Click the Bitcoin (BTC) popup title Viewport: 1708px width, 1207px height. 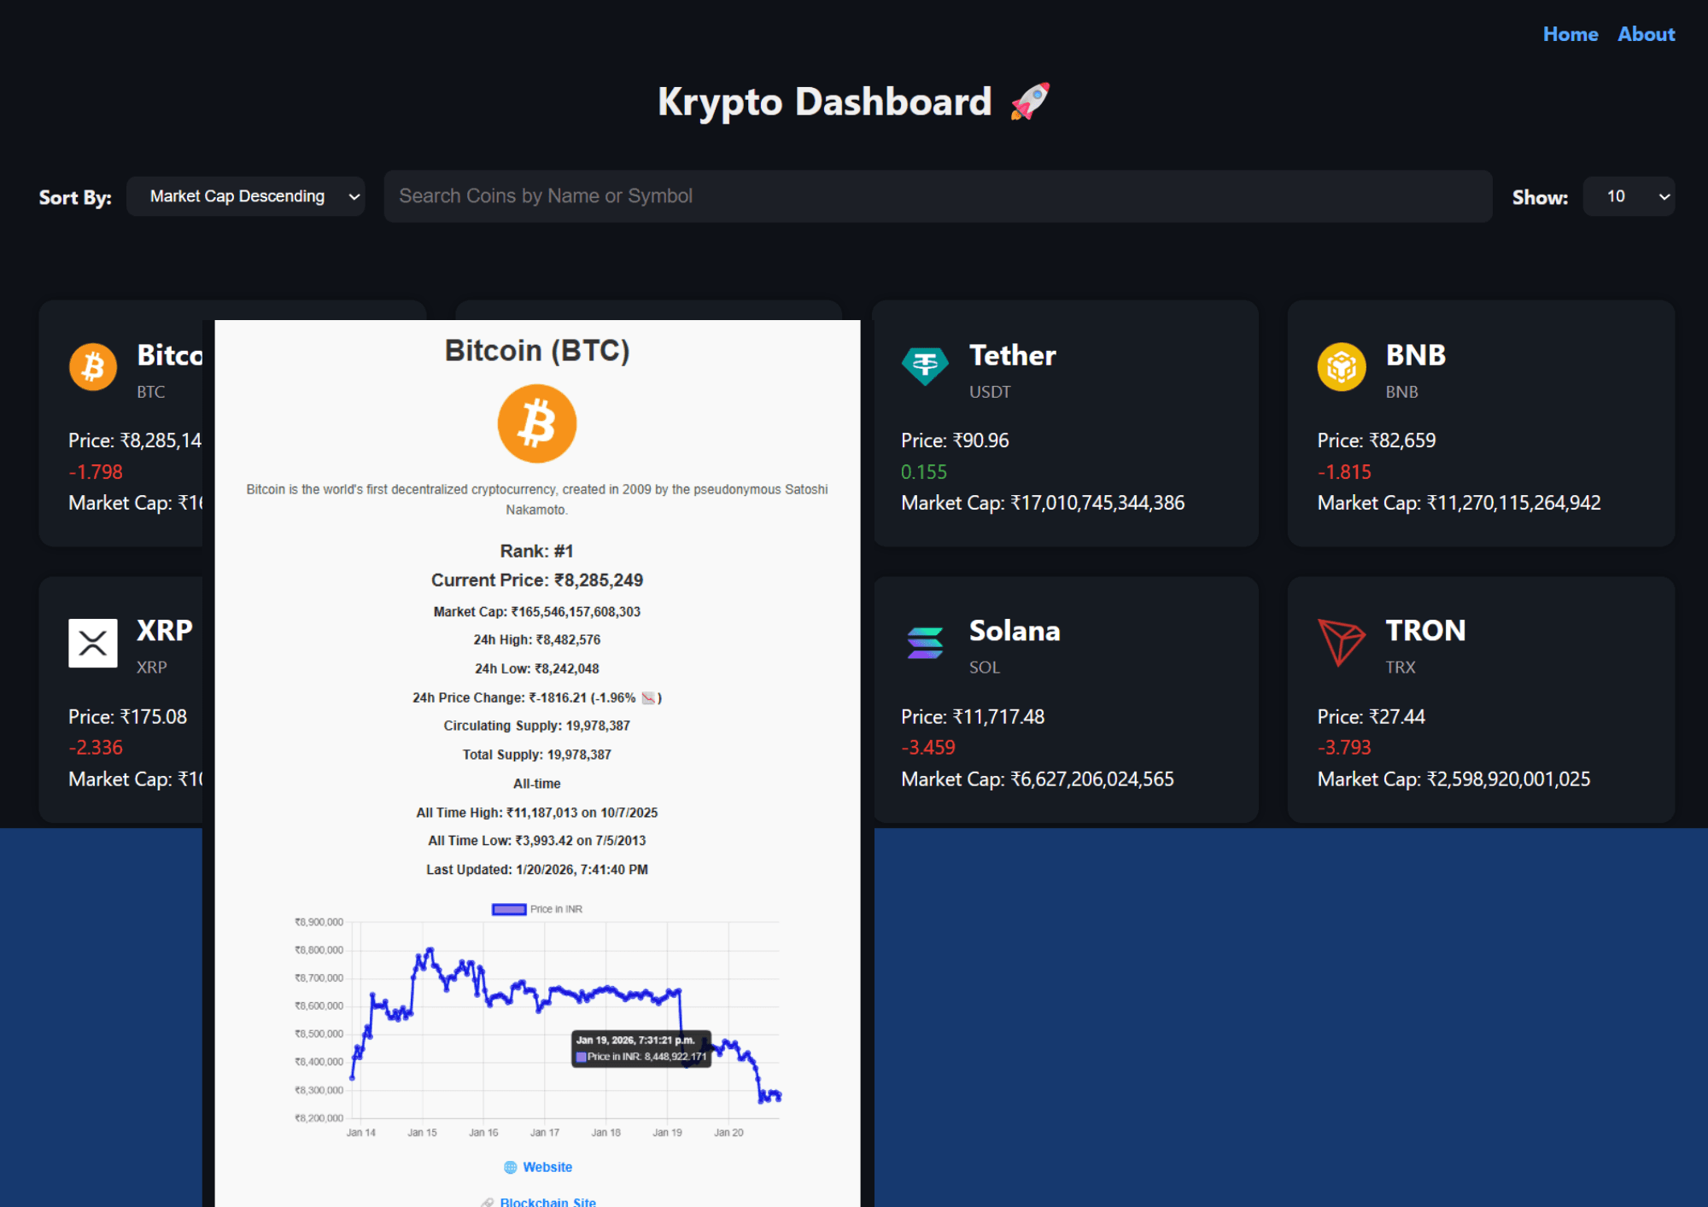point(537,351)
